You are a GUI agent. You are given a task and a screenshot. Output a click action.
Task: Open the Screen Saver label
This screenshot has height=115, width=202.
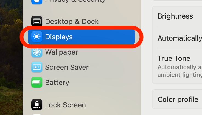[x=67, y=67]
